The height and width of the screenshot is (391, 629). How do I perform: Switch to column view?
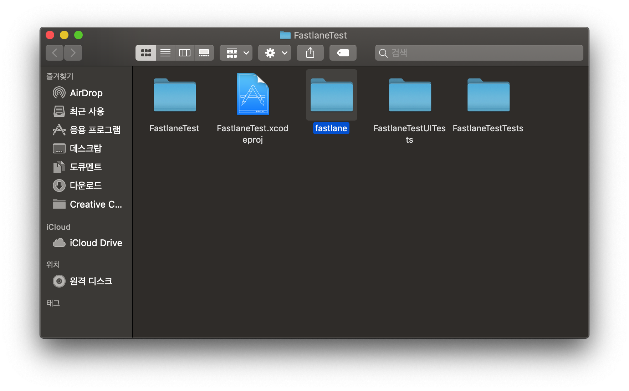click(x=185, y=53)
